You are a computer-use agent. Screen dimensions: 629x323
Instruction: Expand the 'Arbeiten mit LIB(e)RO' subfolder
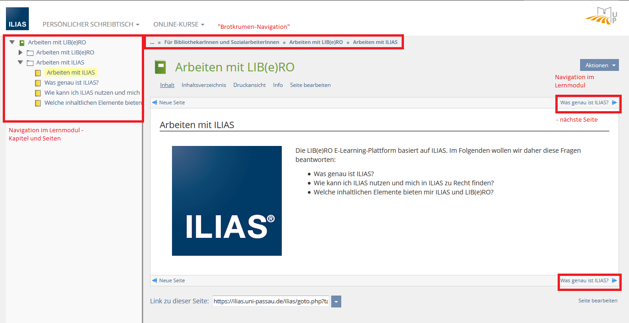pyautogui.click(x=21, y=53)
